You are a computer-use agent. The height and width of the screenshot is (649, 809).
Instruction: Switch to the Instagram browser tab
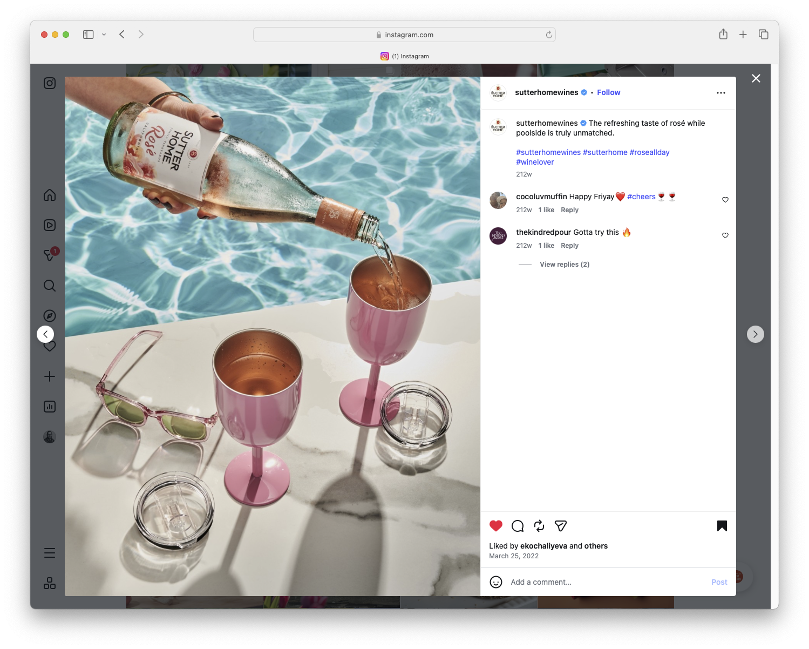tap(405, 56)
